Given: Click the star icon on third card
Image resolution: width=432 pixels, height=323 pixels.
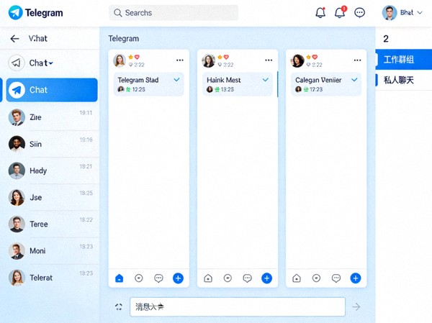Looking at the screenshot, I should tap(308, 57).
